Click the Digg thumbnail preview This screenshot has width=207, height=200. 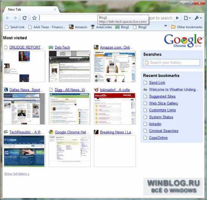(x=70, y=109)
